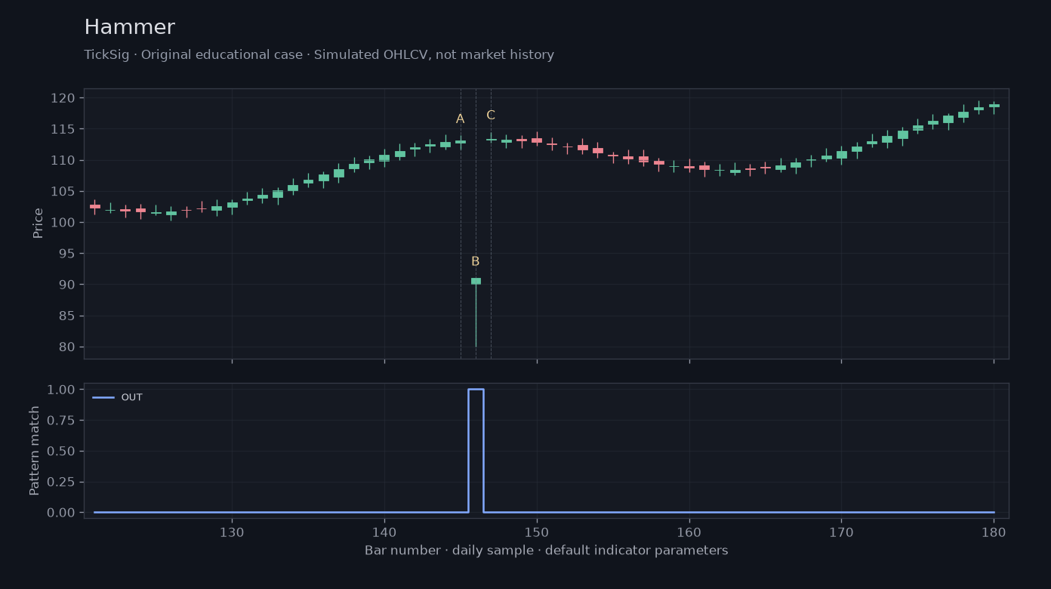Click the 85 price axis tick label
This screenshot has height=589, width=1051.
pyautogui.click(x=67, y=316)
